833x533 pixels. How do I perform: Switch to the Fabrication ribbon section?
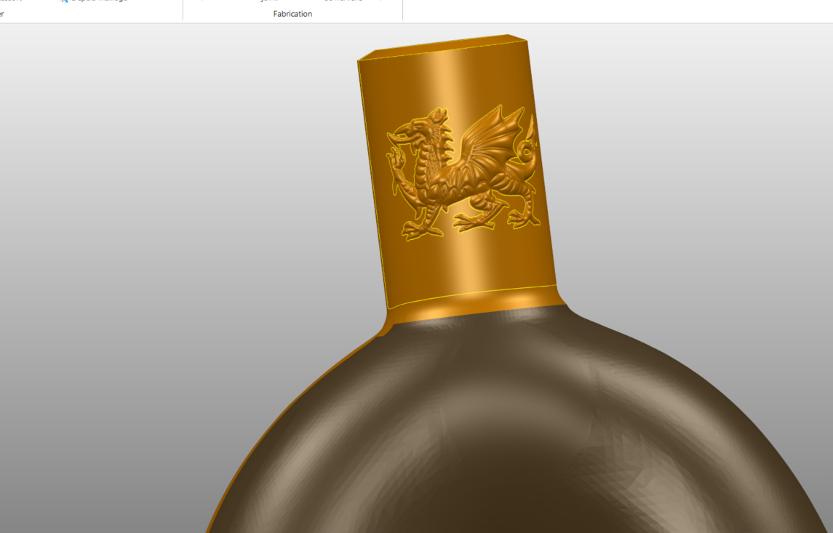tap(292, 13)
